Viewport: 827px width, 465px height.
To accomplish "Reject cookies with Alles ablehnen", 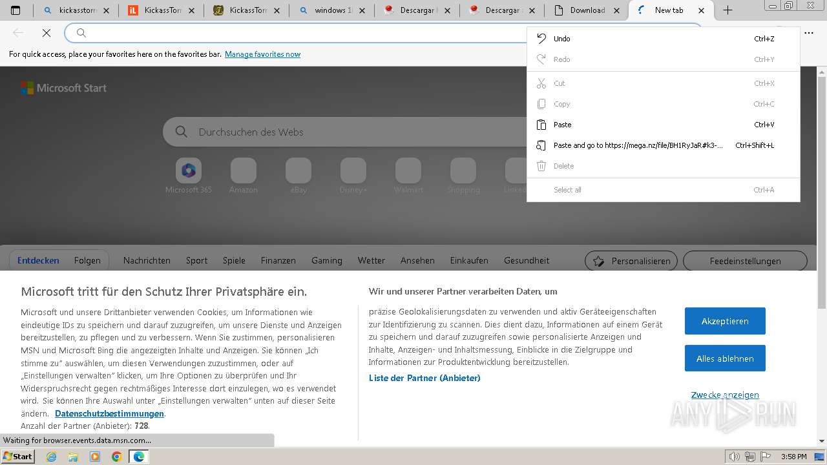I will coord(725,358).
